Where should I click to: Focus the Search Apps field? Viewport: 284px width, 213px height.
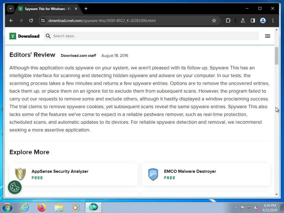(x=151, y=36)
